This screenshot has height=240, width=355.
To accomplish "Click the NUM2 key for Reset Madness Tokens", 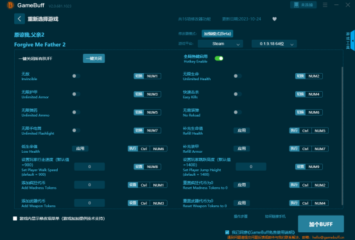I will pyautogui.click(x=320, y=185).
